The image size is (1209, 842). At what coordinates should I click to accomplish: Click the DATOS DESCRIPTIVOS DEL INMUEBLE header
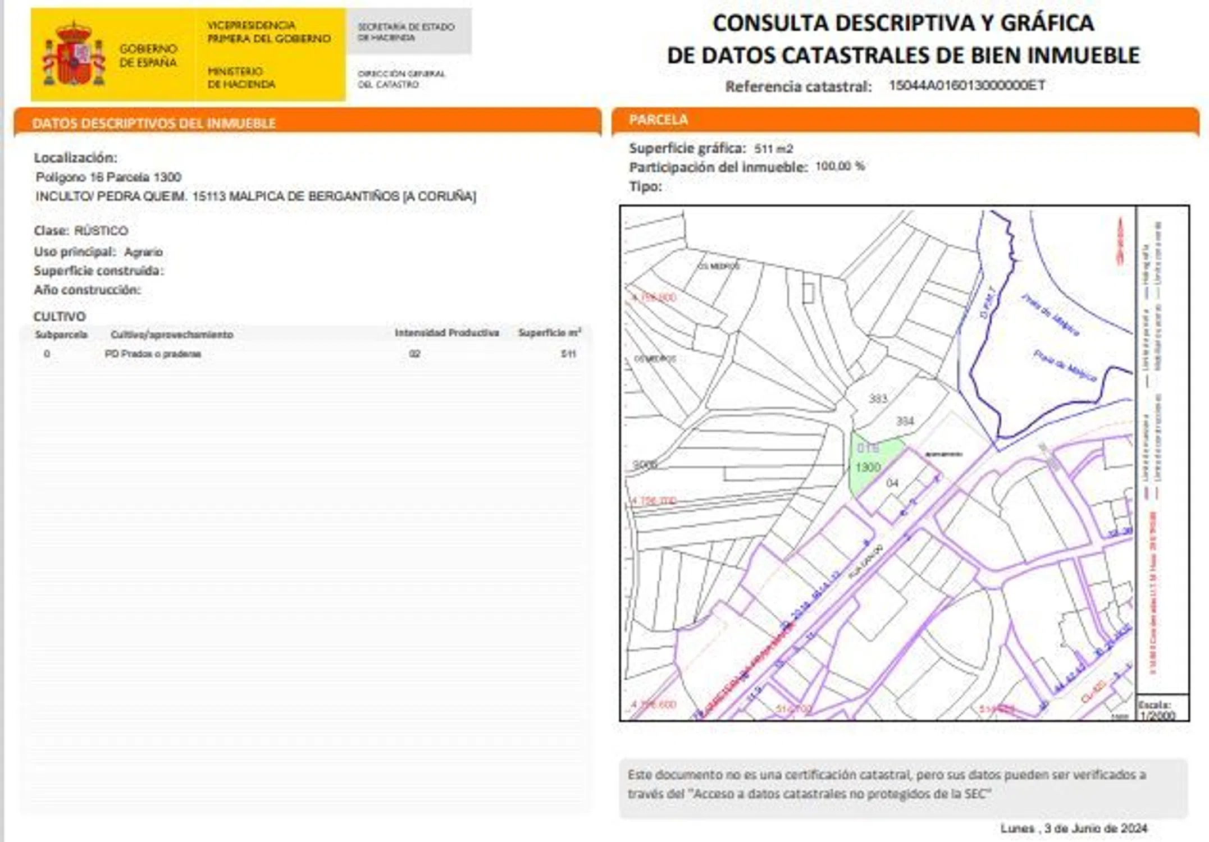[x=154, y=123]
